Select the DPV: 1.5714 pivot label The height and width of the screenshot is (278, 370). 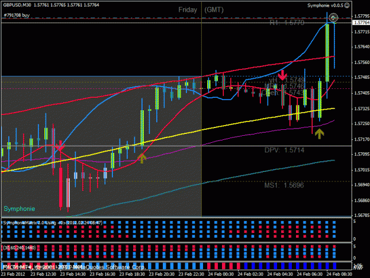click(284, 150)
